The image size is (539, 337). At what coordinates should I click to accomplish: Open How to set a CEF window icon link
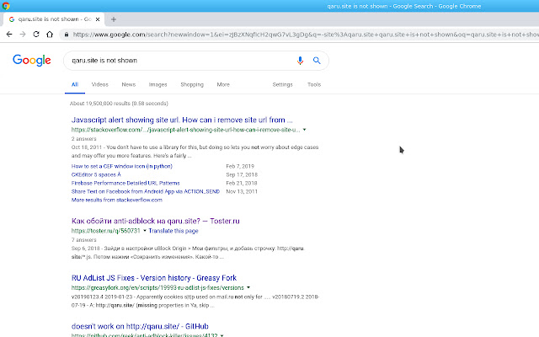click(x=121, y=166)
